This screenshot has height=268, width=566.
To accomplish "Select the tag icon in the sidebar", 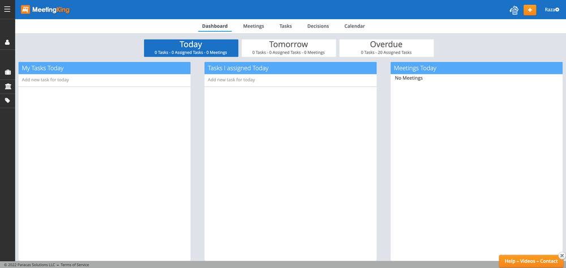I will (7, 100).
